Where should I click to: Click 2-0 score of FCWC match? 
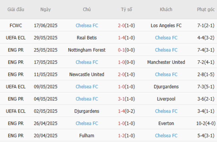tap(122, 25)
